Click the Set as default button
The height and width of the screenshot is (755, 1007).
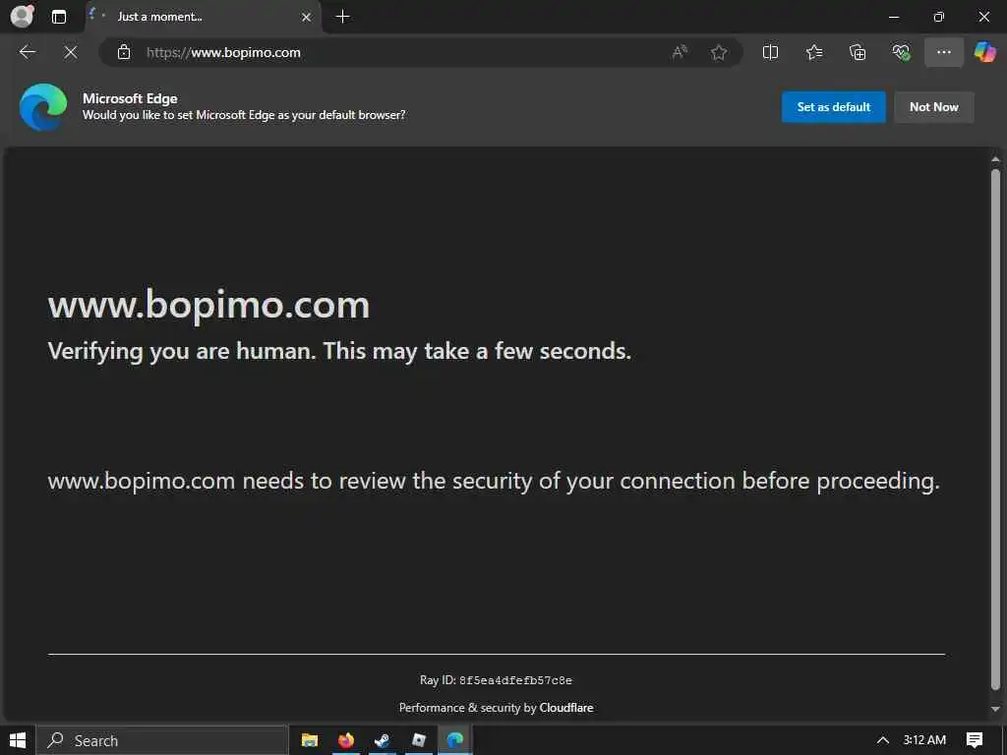coord(834,107)
